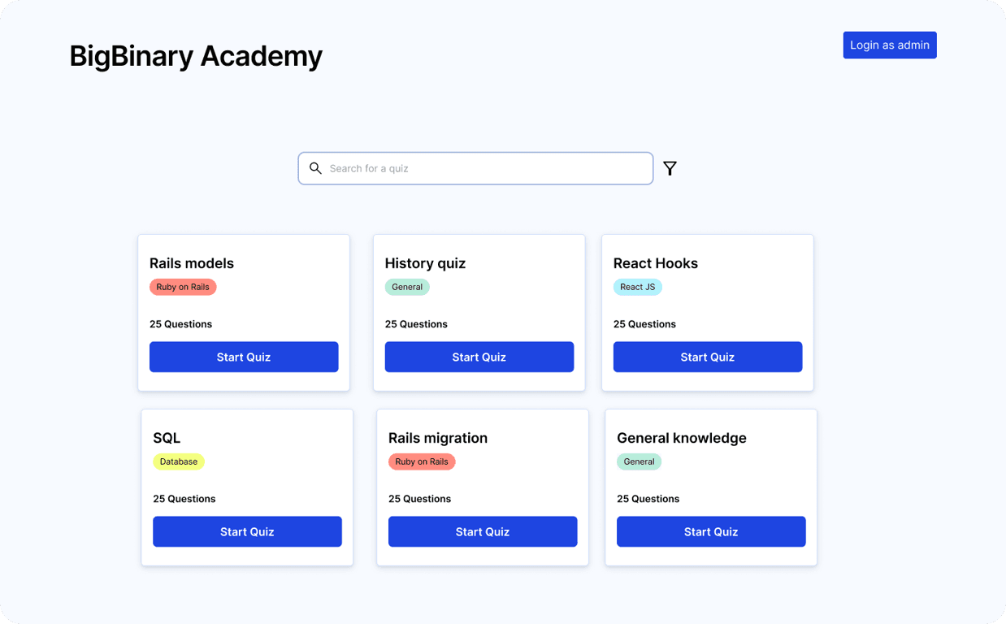Image resolution: width=1006 pixels, height=624 pixels.
Task: Click the React Hooks card title
Action: (655, 263)
